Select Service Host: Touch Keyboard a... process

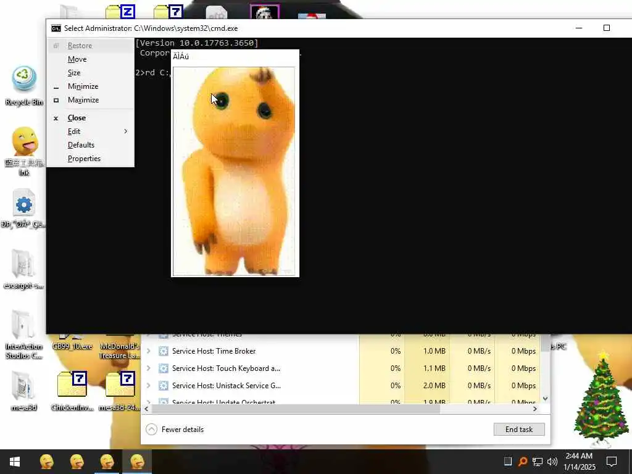click(x=226, y=368)
